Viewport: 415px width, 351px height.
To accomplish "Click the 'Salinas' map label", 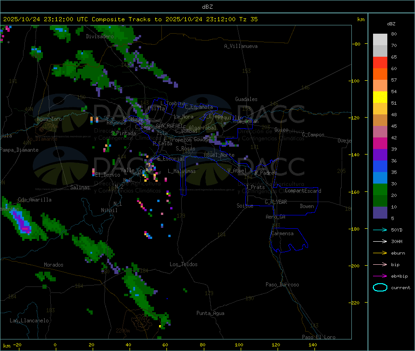I will (x=80, y=187).
